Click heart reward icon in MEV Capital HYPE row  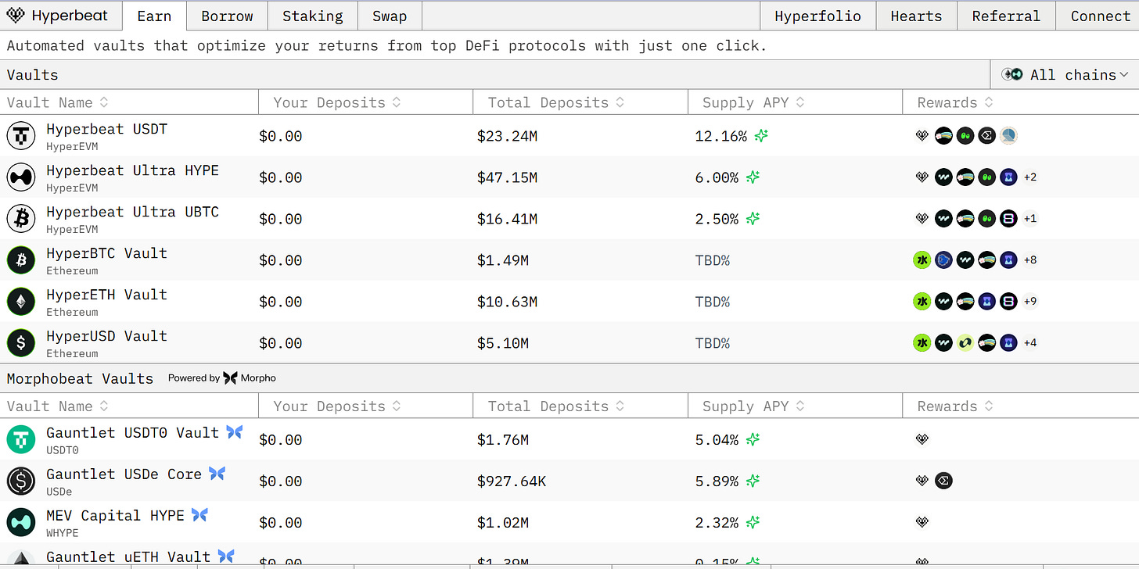(922, 522)
